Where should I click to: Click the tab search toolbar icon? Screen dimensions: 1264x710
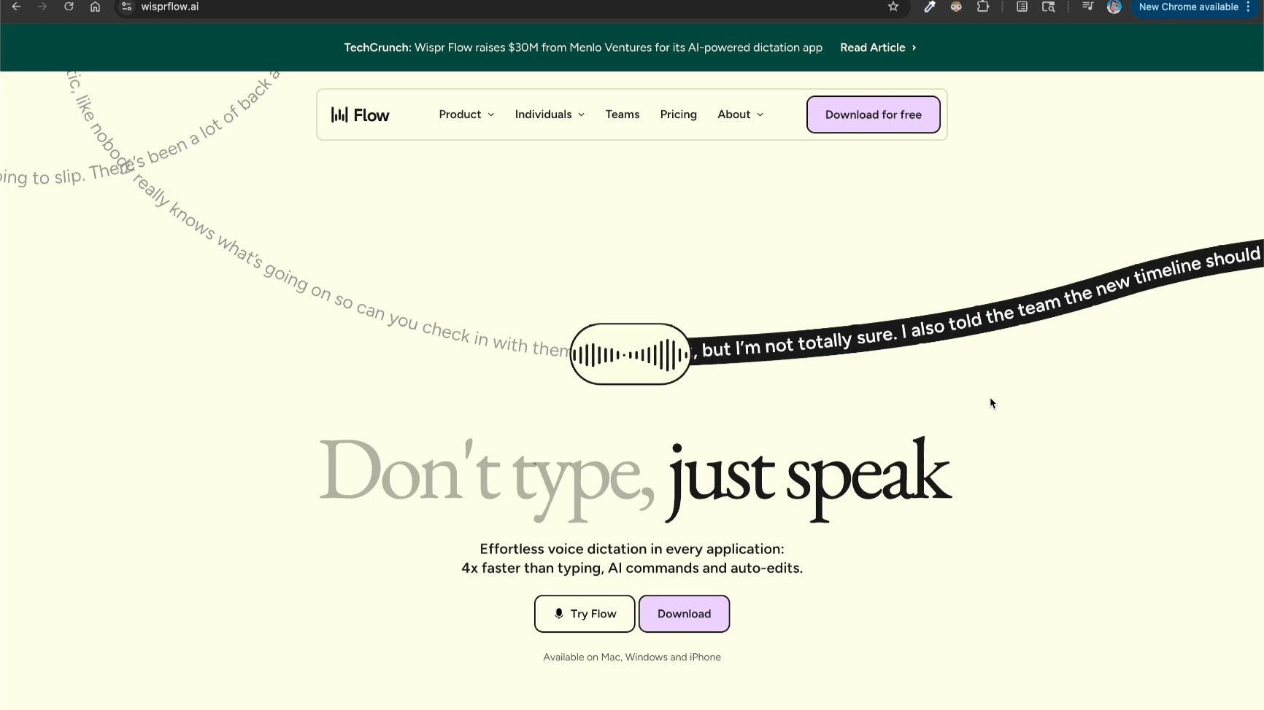tap(1049, 7)
